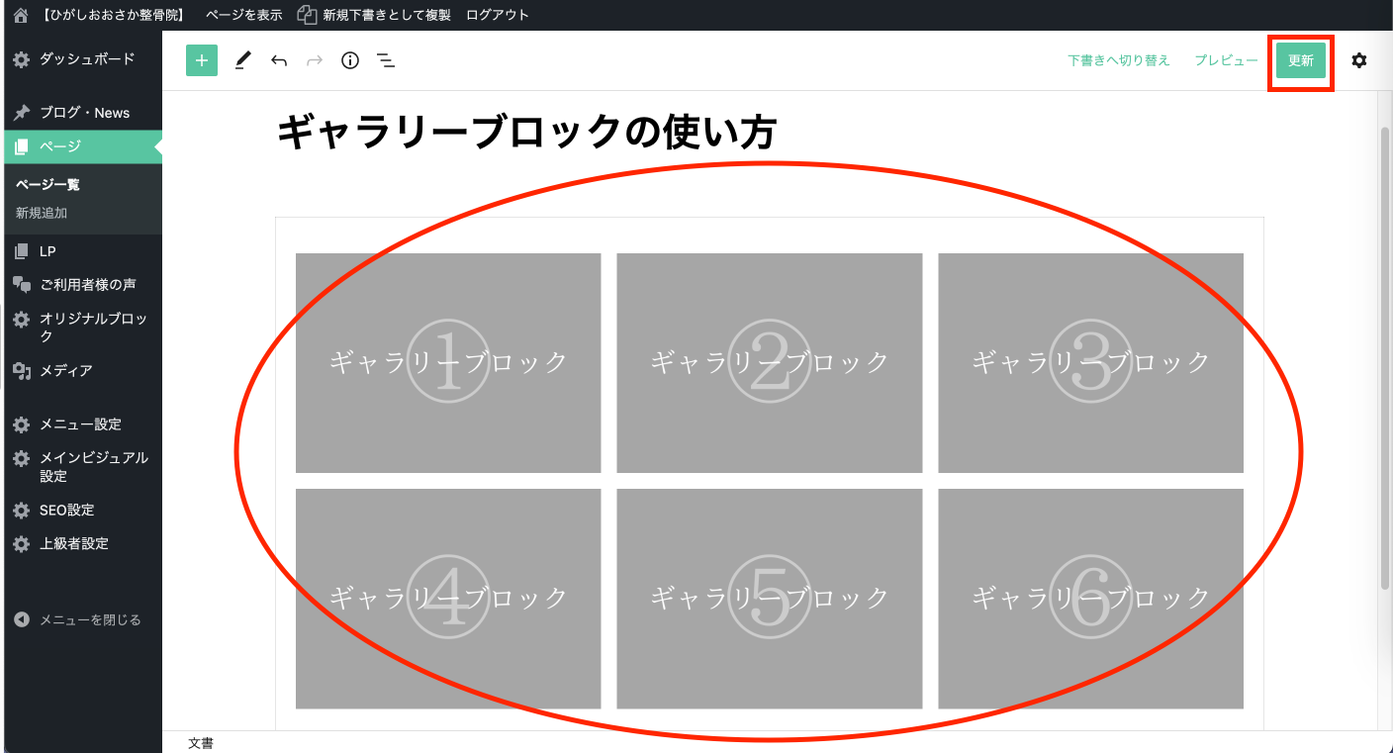Screen dimensions: 1393x753
Task: Open the block list view icon
Action: pyautogui.click(x=386, y=60)
